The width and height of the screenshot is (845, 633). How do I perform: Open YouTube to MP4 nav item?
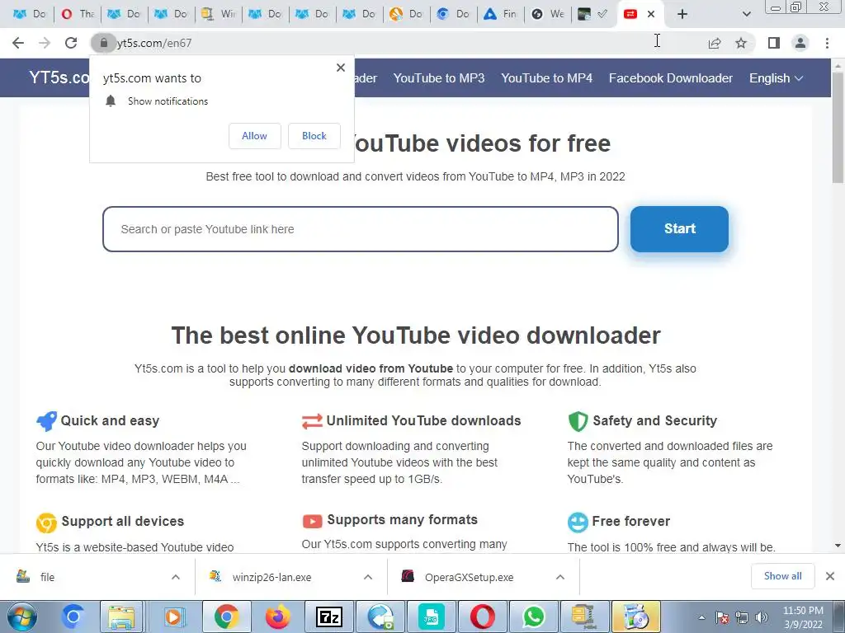coord(546,78)
